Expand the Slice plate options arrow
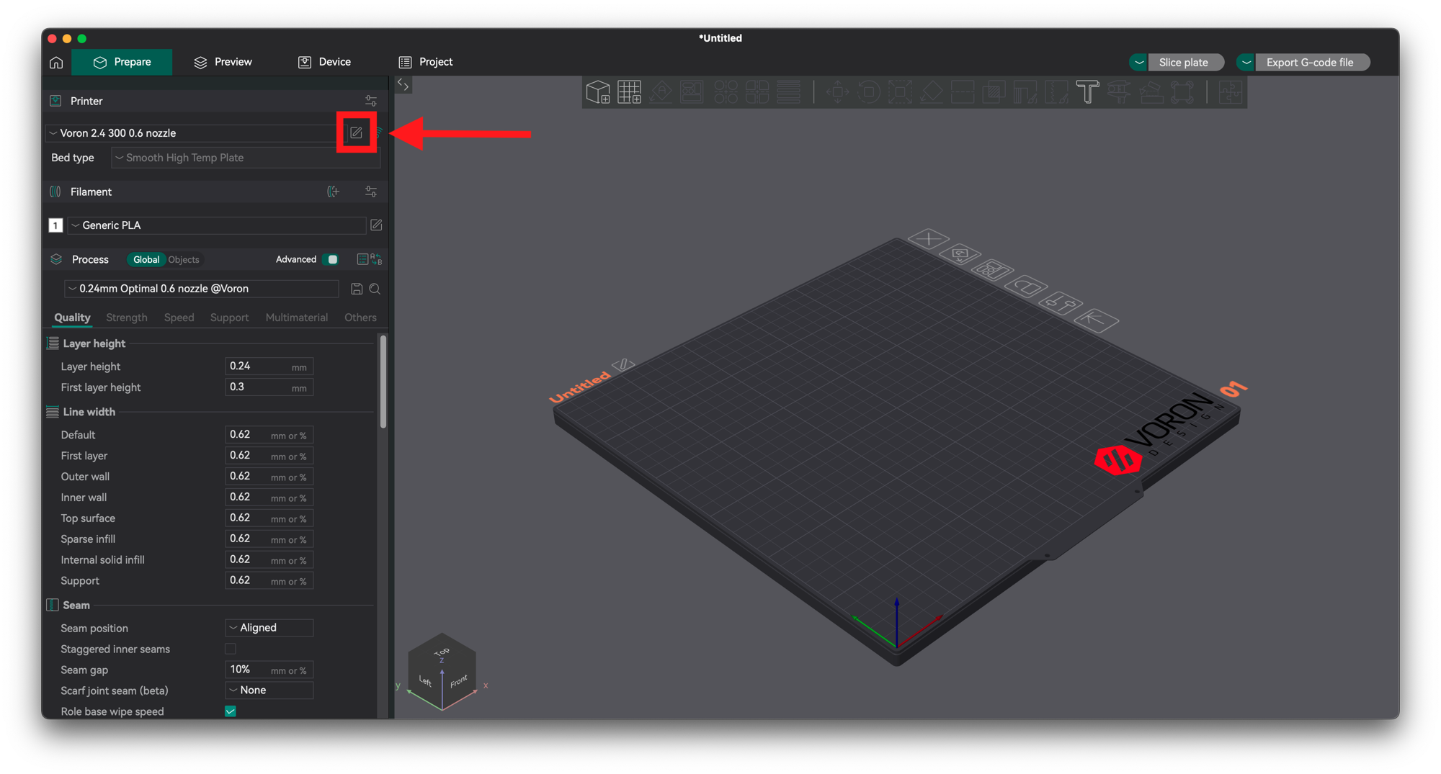 [1138, 63]
